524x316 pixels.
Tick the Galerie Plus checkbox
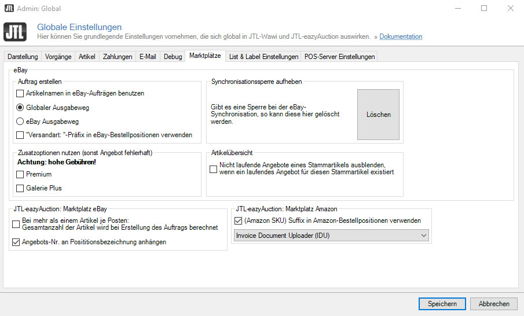click(x=20, y=188)
